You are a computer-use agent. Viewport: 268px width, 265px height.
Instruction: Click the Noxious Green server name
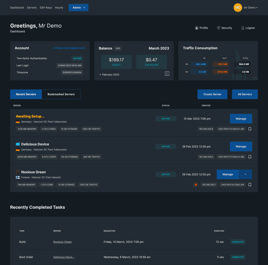tap(34, 172)
